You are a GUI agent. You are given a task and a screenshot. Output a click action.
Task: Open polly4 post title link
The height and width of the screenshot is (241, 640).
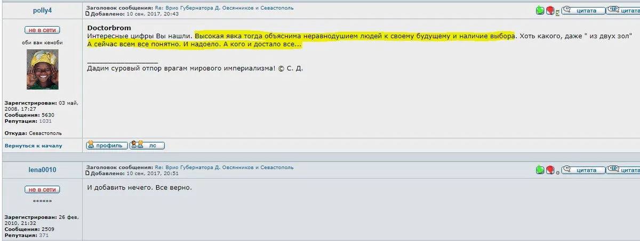[224, 8]
